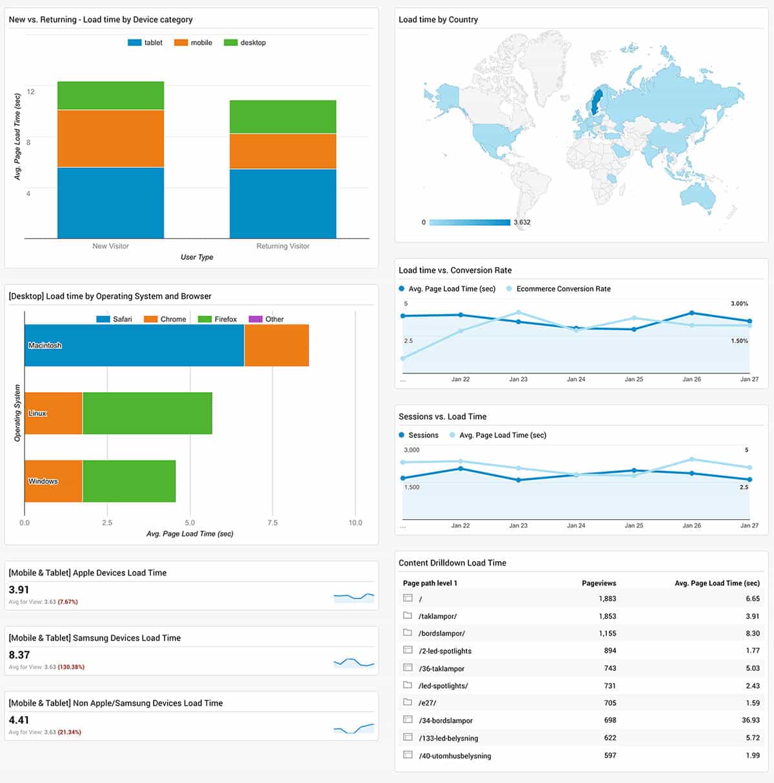Select the Macintosh Chrome orange bar segment
Image resolution: width=774 pixels, height=783 pixels.
[x=277, y=346]
